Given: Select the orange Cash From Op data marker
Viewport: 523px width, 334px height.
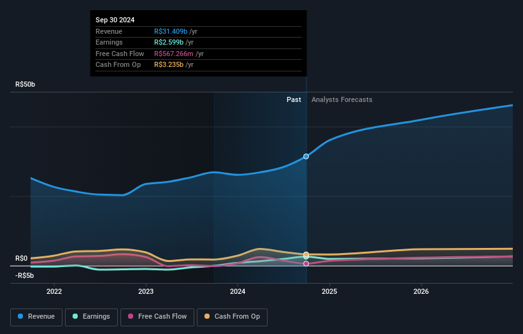Looking at the screenshot, I should (306, 254).
